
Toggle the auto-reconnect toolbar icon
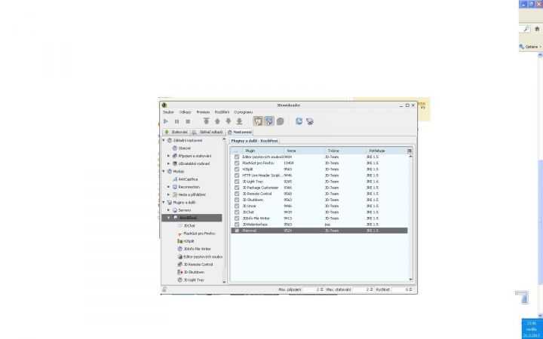tap(269, 121)
